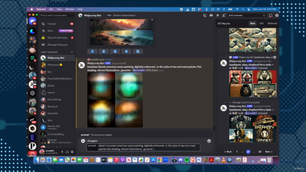Open Discord help question mark icon
This screenshot has height=172, width=306.
277,15
